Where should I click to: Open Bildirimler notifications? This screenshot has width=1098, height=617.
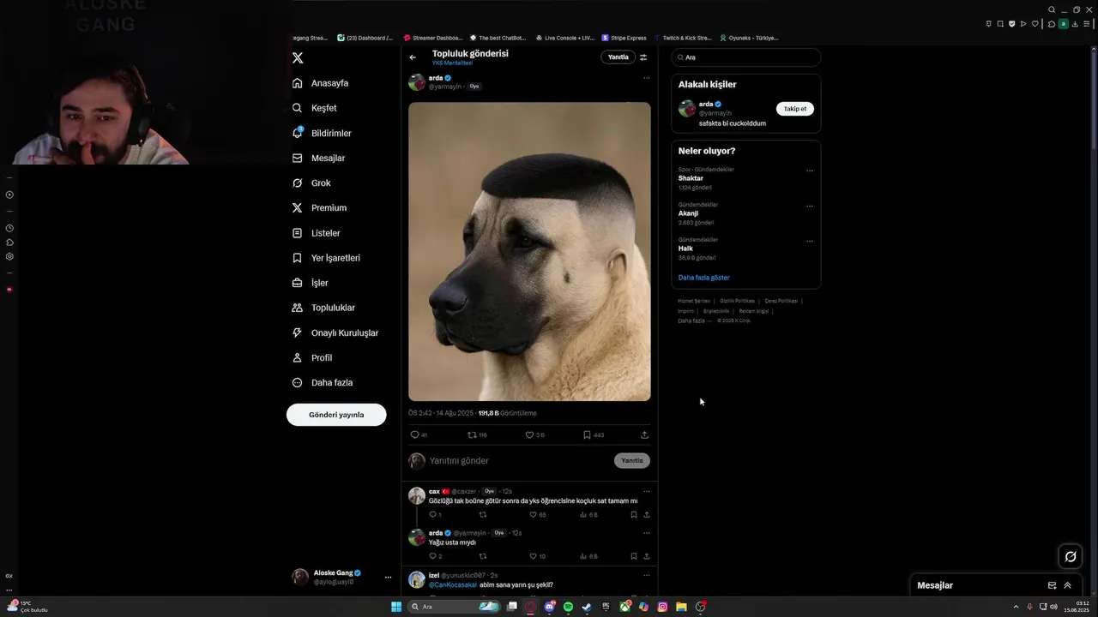coord(322,133)
